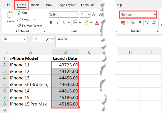Select cell with value 44633.00

pos(66,84)
